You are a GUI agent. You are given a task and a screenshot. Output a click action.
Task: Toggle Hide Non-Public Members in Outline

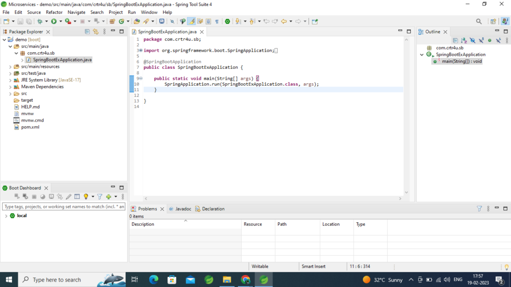point(490,40)
